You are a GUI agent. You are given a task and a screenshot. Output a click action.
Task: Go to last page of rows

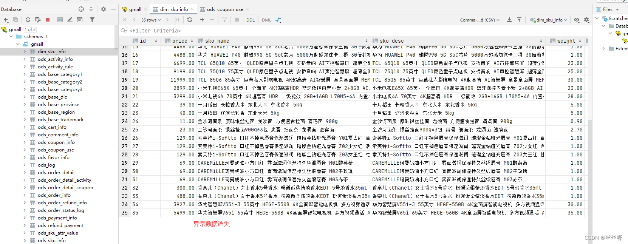[177, 20]
